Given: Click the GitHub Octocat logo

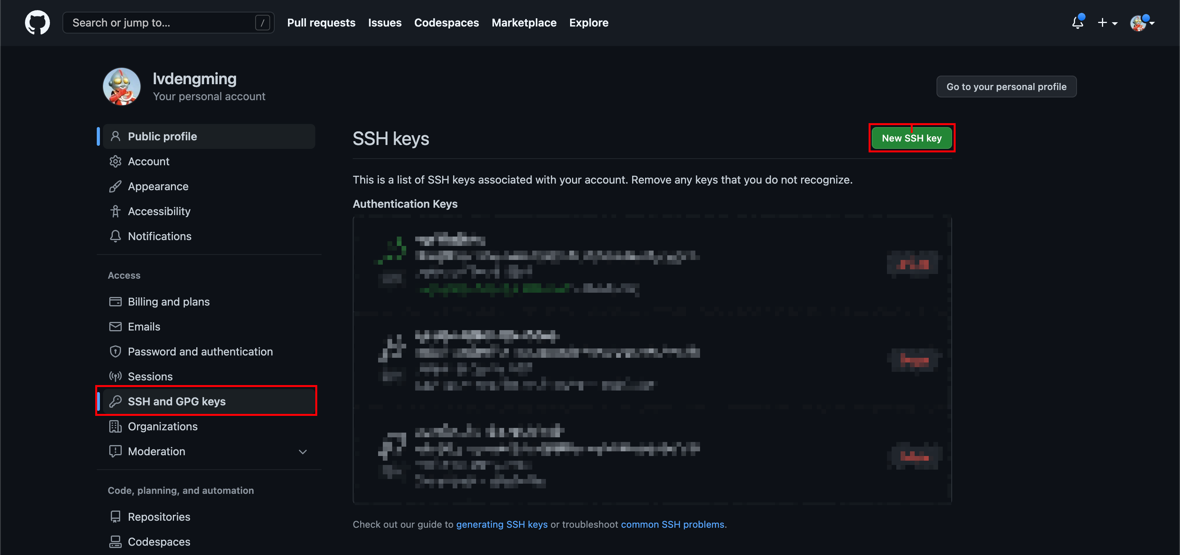Looking at the screenshot, I should pos(37,23).
